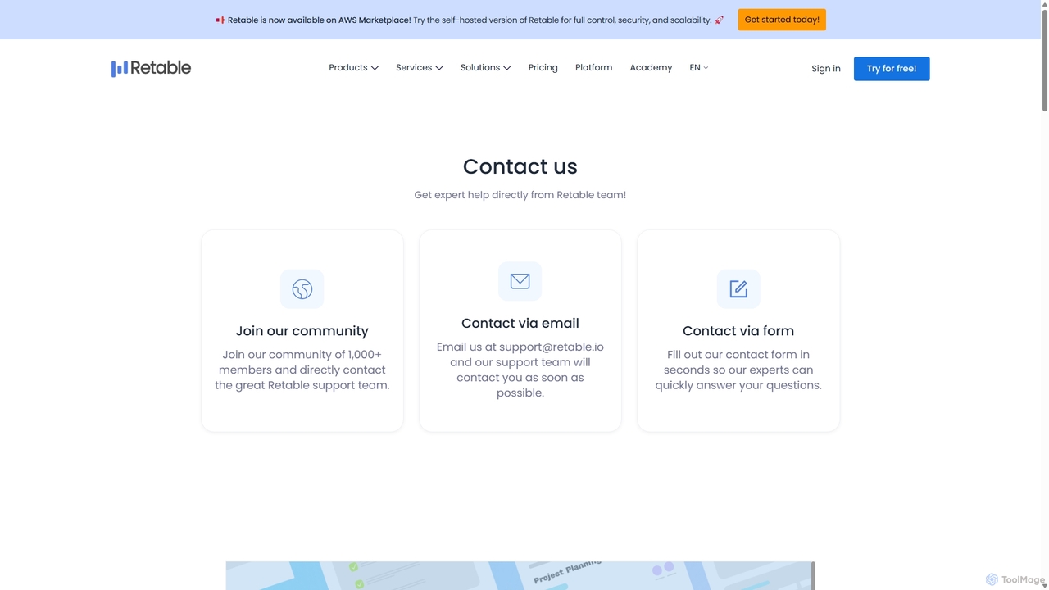
Task: Click 'Get expert help directly from Retable team' text
Action: coord(520,195)
